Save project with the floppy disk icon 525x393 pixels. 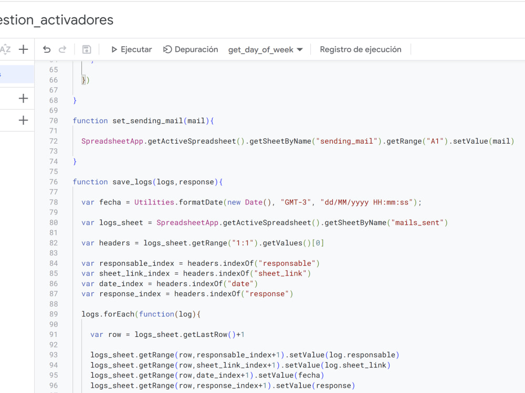(x=87, y=49)
